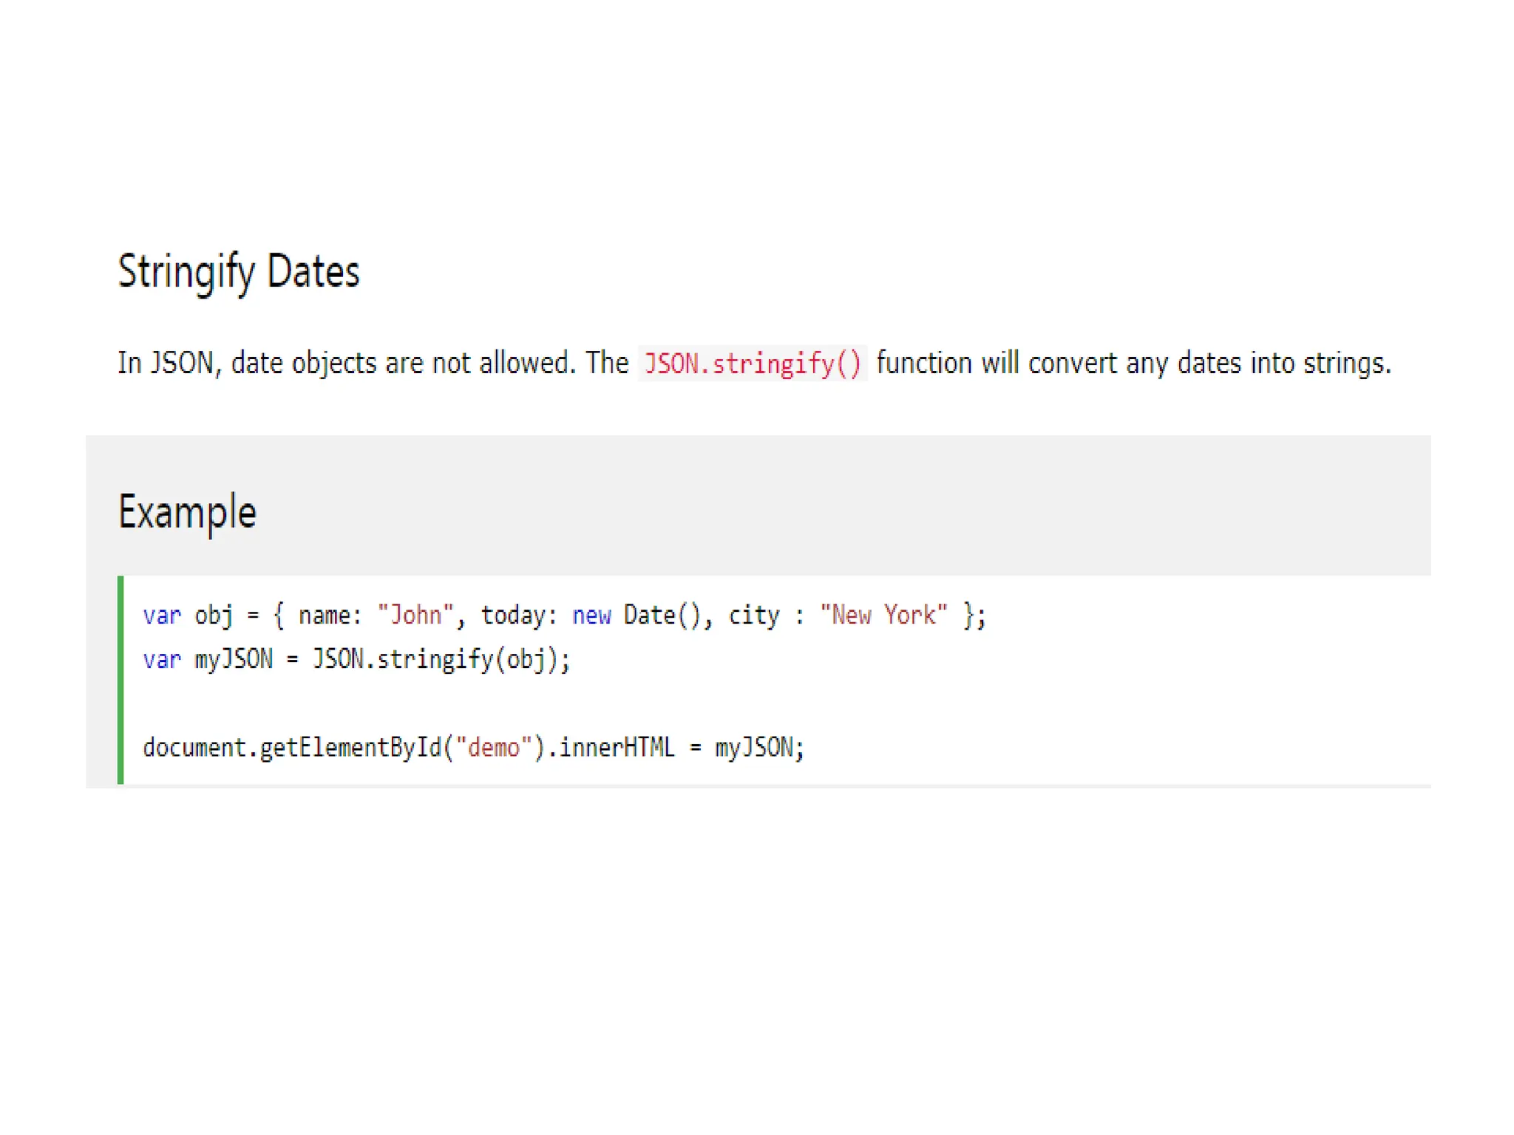Click the red JSON.stringify() inline code

(752, 364)
